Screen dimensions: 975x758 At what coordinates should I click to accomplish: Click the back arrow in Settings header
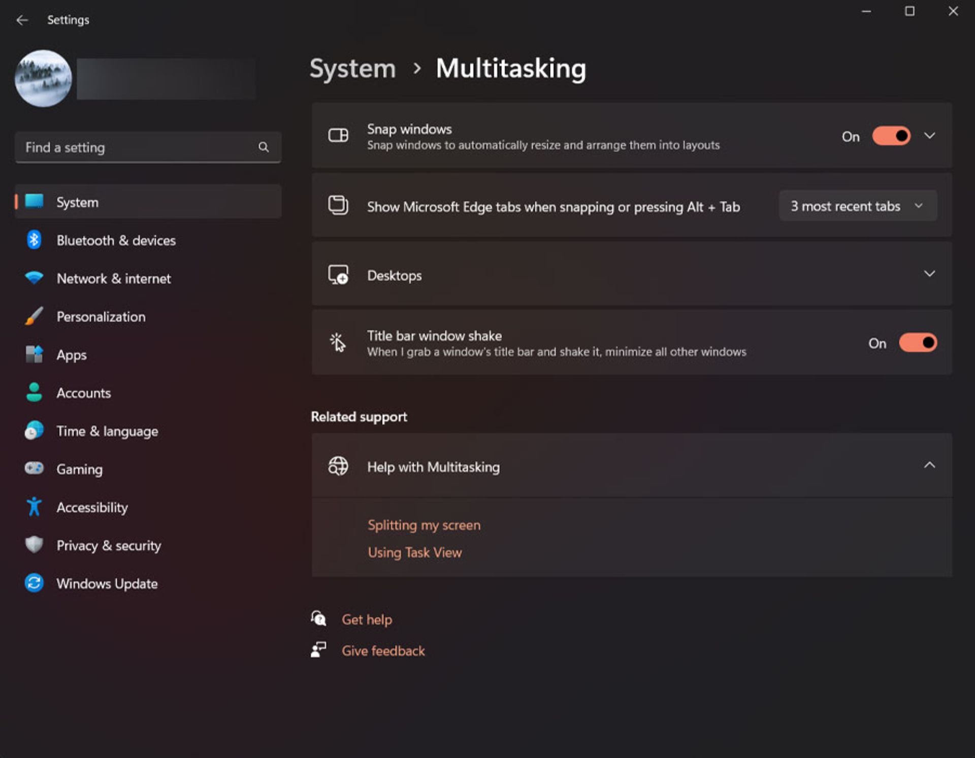point(22,20)
